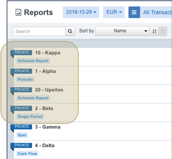Viewport: 172px width, 159px height.
Task: Click the search magnifier icon
Action: 70,31
